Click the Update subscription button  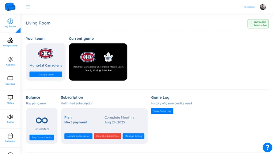tap(78, 136)
